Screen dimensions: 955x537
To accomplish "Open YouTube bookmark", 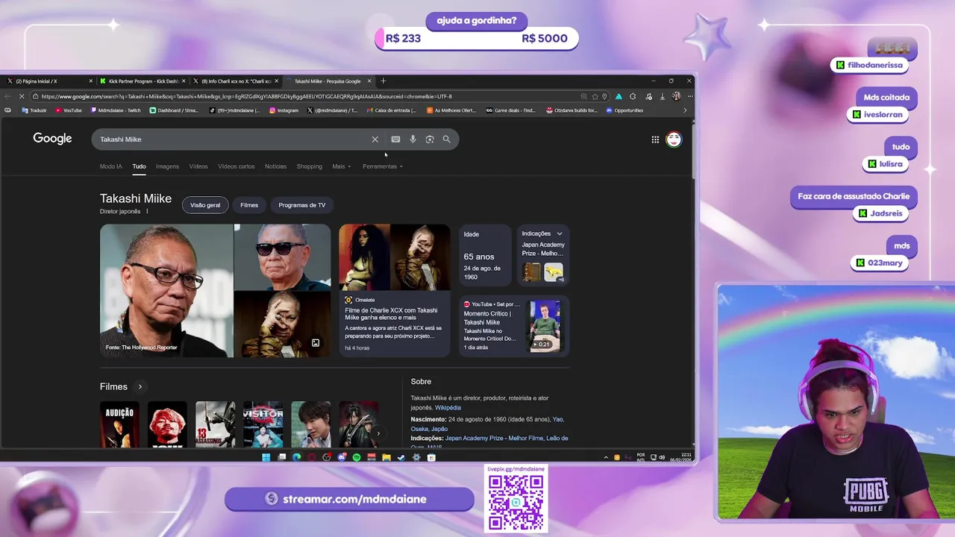I will (68, 110).
